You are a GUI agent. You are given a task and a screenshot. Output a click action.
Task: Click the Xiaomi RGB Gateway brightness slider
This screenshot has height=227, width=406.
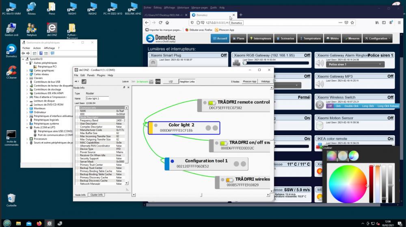point(276,63)
